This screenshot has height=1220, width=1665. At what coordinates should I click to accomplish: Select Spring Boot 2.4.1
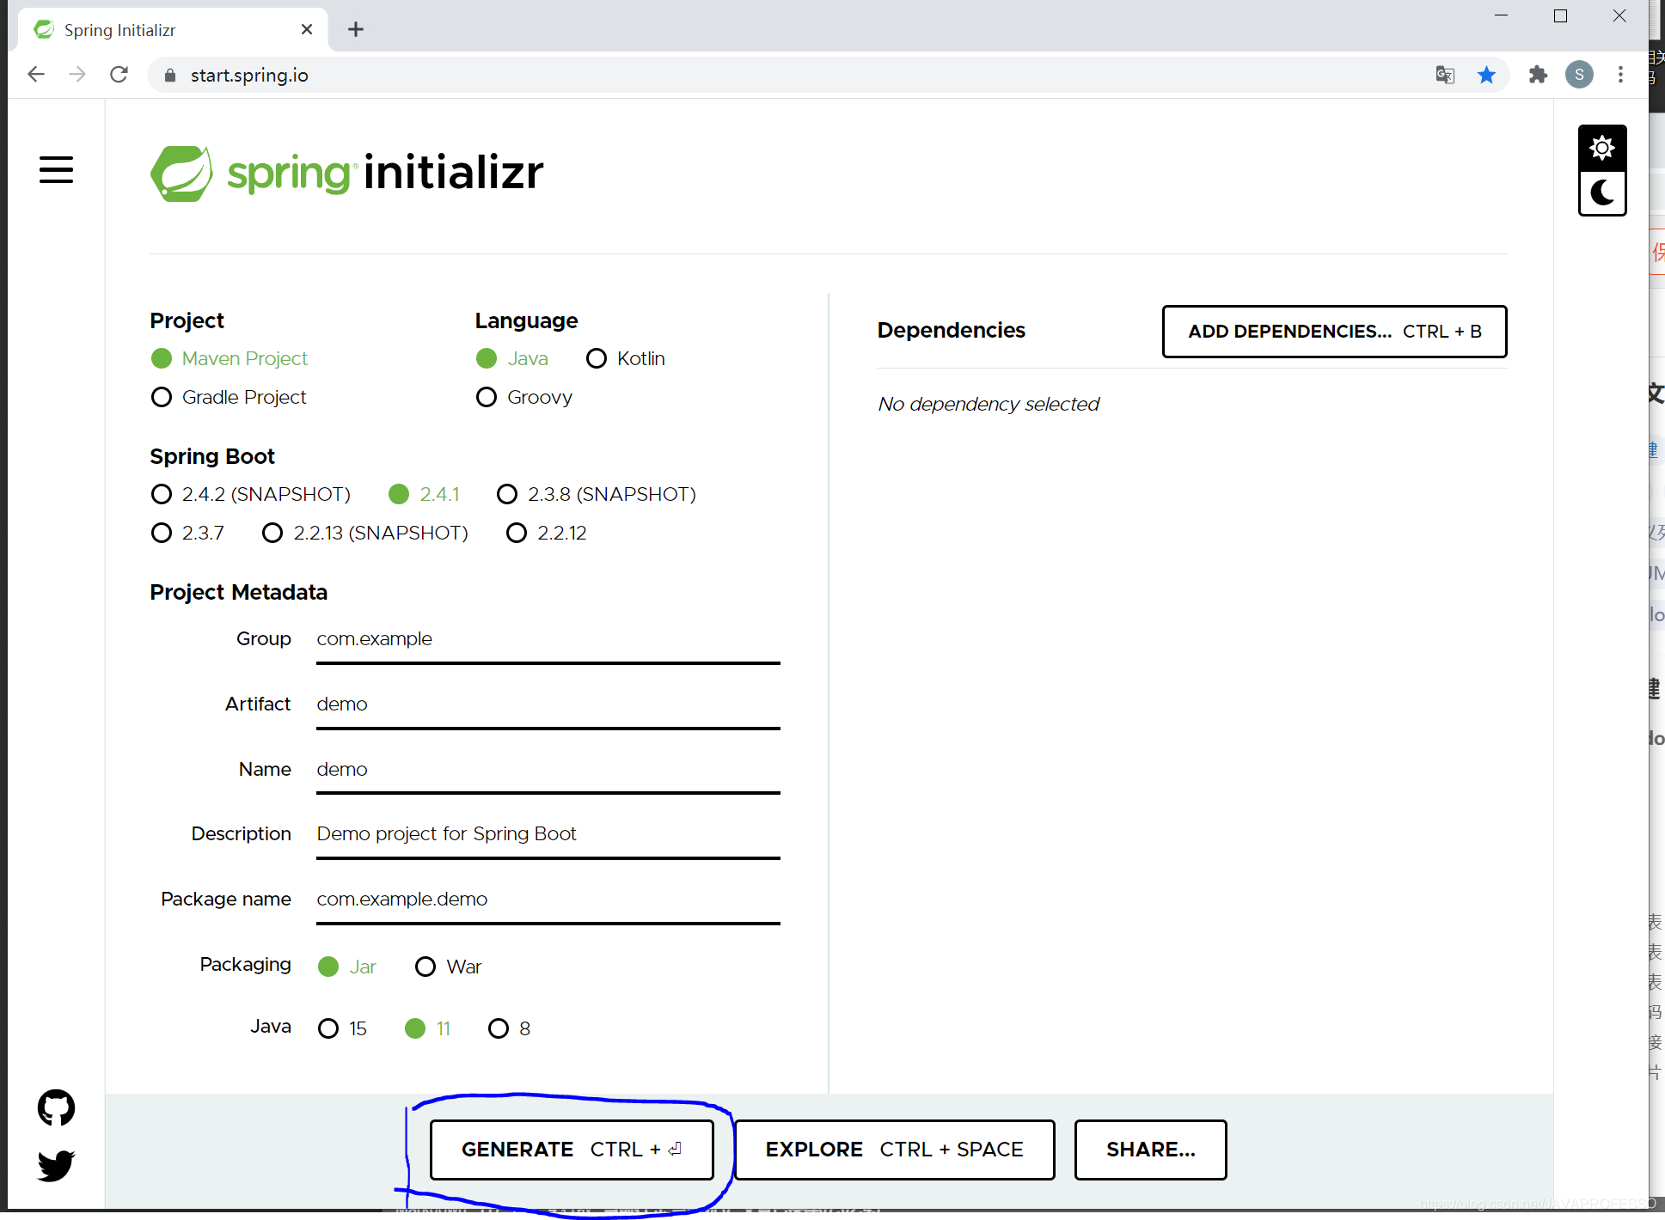click(425, 494)
